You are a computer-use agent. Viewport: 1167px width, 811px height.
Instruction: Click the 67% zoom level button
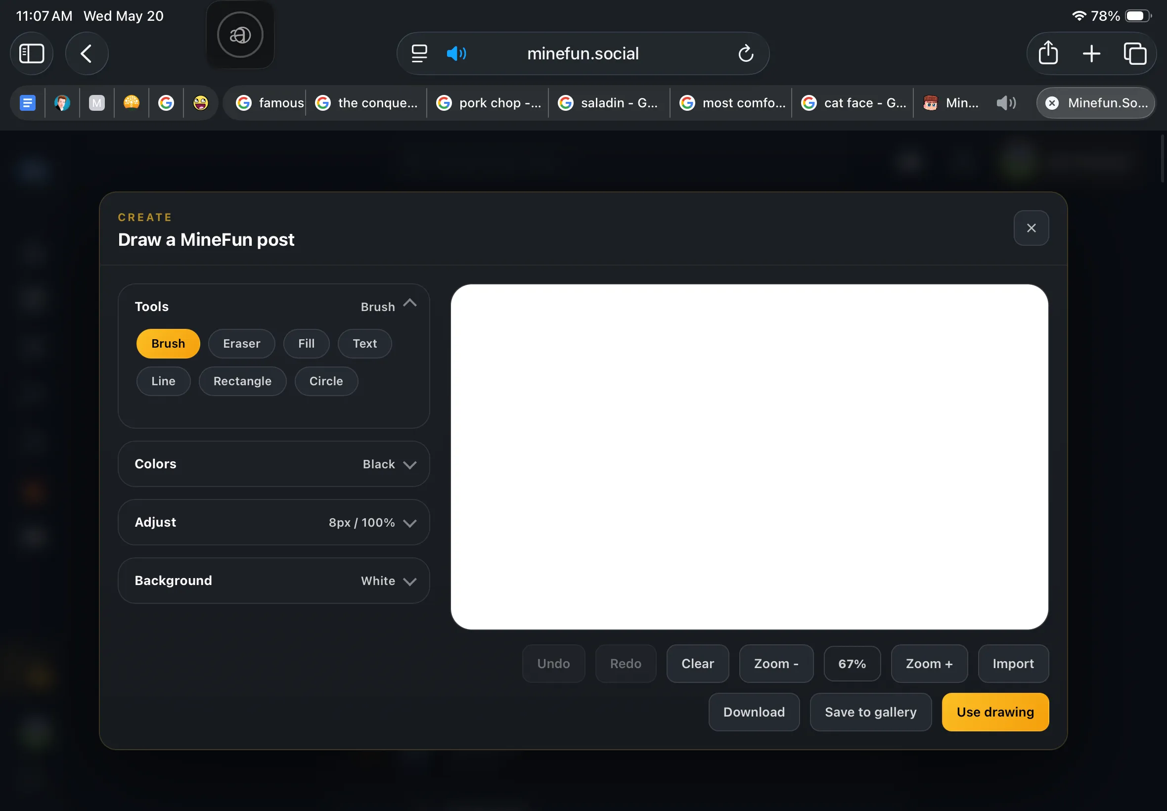point(852,664)
